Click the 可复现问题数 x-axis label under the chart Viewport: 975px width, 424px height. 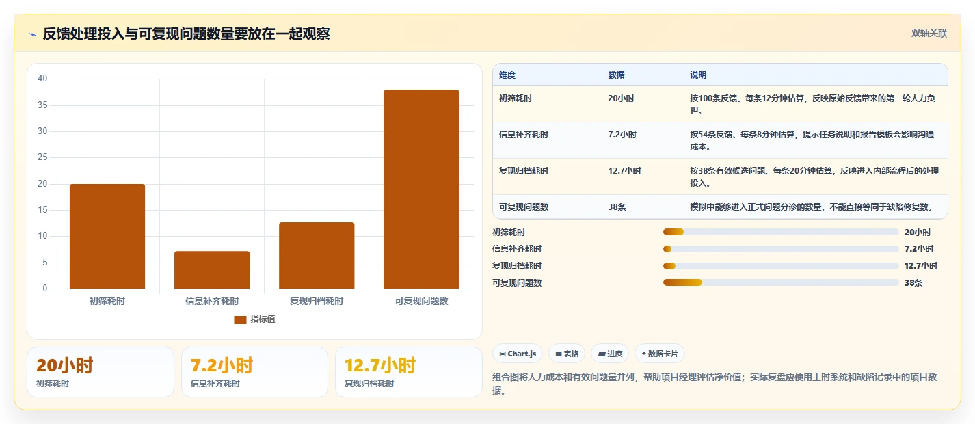point(421,301)
